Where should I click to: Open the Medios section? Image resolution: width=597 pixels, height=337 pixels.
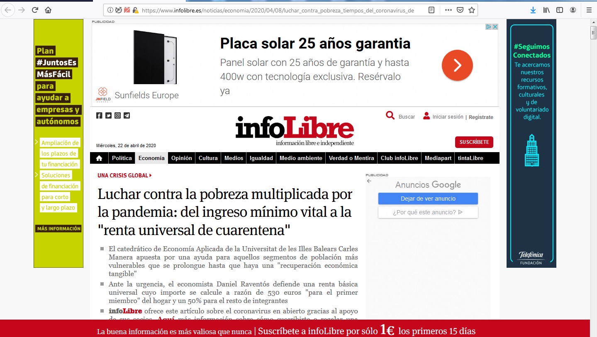pyautogui.click(x=234, y=158)
